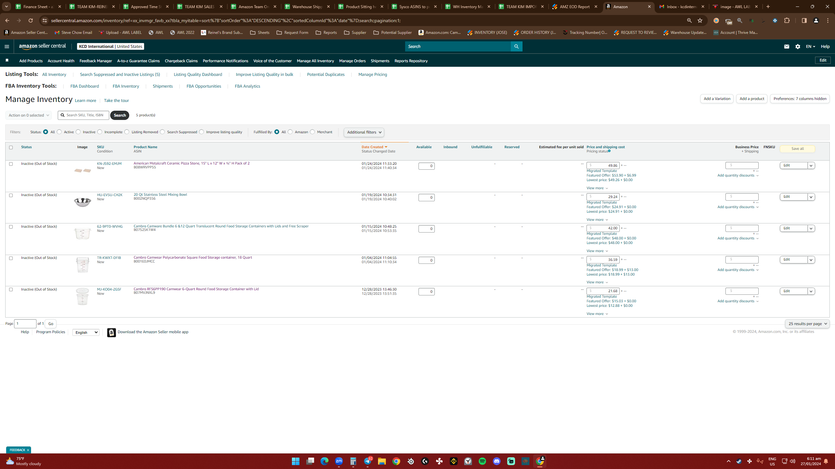Expand View more for 20 Qt Mixing Bowl
The image size is (835, 469).
point(597,220)
